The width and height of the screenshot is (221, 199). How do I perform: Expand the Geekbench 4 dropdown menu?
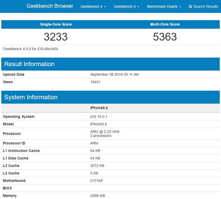pyautogui.click(x=93, y=6)
